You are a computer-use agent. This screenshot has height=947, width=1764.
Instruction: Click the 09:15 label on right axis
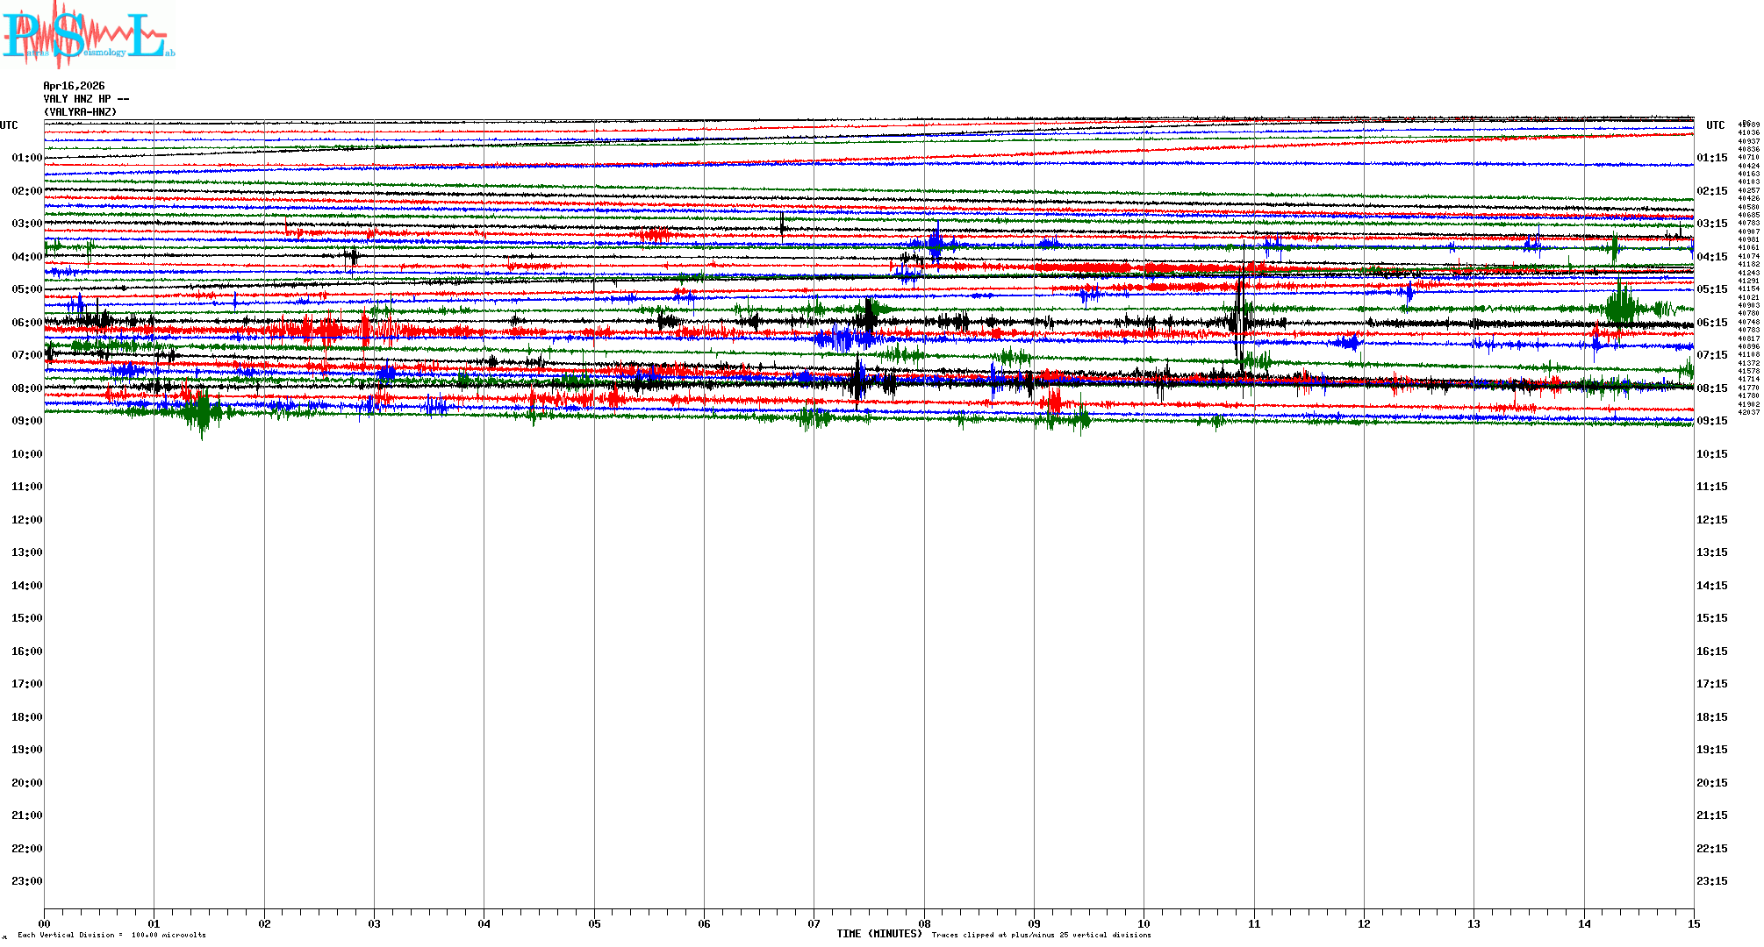pos(1711,421)
